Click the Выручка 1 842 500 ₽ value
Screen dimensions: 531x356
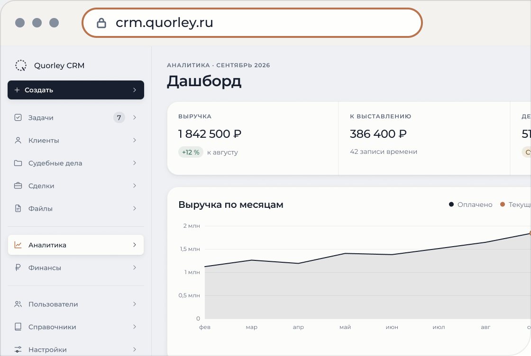(210, 134)
